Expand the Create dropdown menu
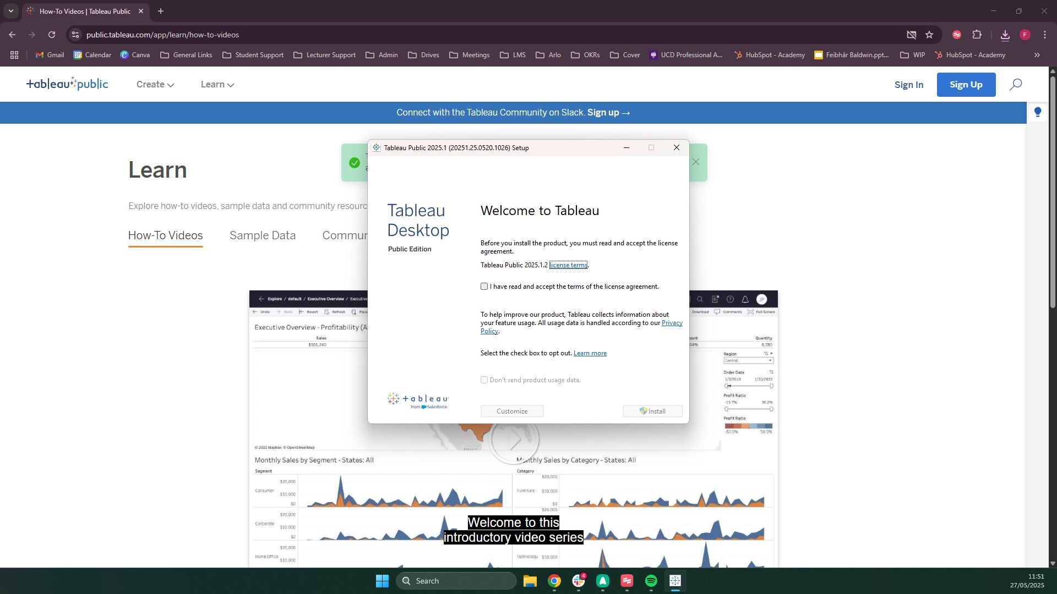This screenshot has width=1057, height=594. [x=155, y=85]
